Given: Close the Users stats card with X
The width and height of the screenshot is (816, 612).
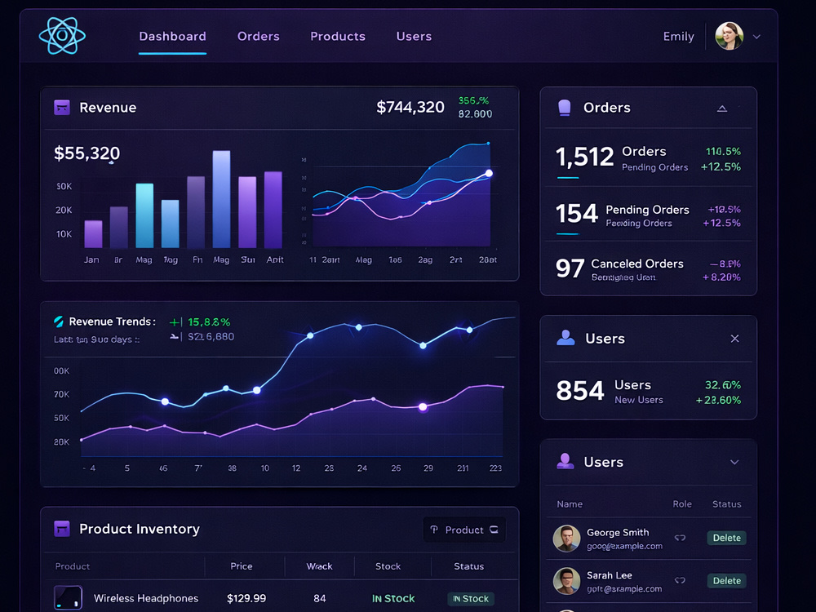Looking at the screenshot, I should tap(735, 339).
